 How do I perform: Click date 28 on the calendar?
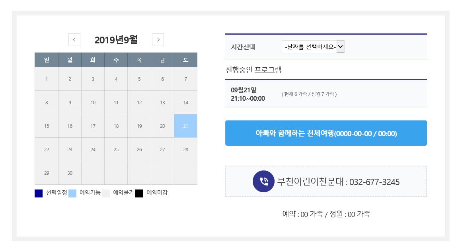pyautogui.click(x=185, y=149)
